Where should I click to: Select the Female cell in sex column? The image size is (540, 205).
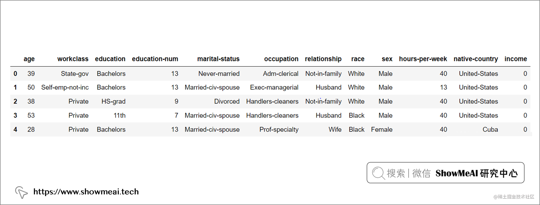click(x=382, y=129)
